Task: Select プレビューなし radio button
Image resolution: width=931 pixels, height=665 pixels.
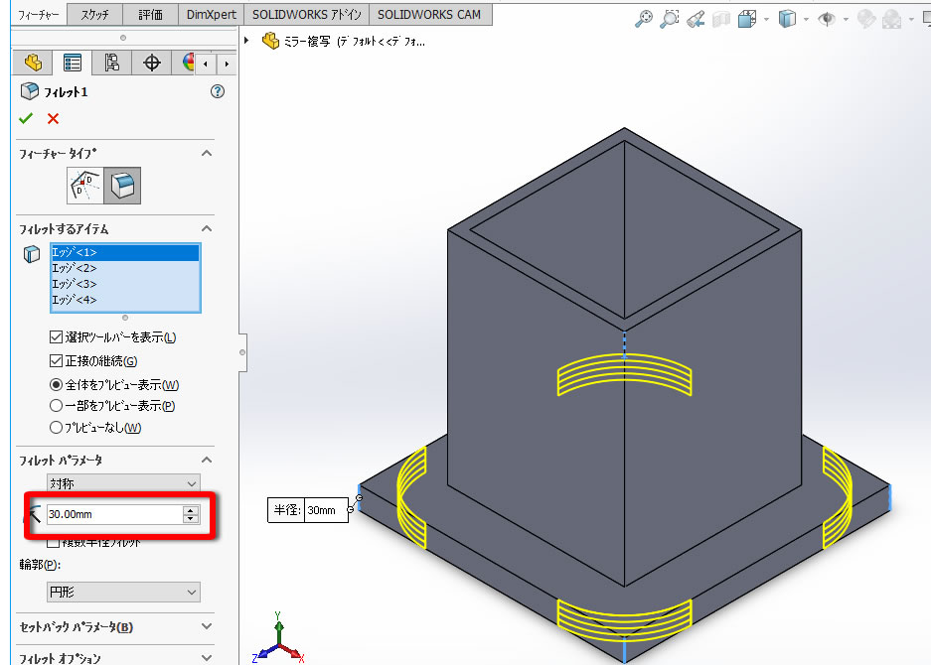Action: coord(56,427)
